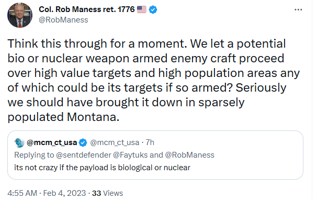Open @Faytuks mention in reply line
The height and width of the screenshot is (199, 317).
coord(130,155)
